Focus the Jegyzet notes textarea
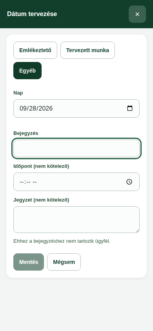This screenshot has width=153, height=331. (x=76, y=220)
